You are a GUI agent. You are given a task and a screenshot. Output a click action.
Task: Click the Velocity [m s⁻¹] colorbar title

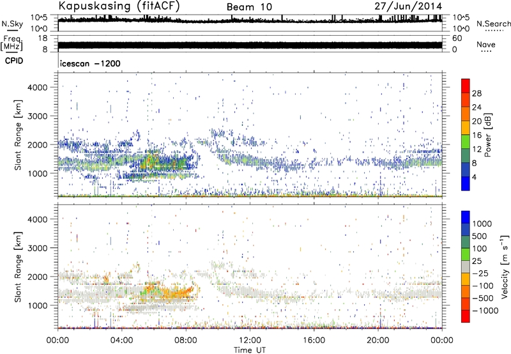click(505, 266)
